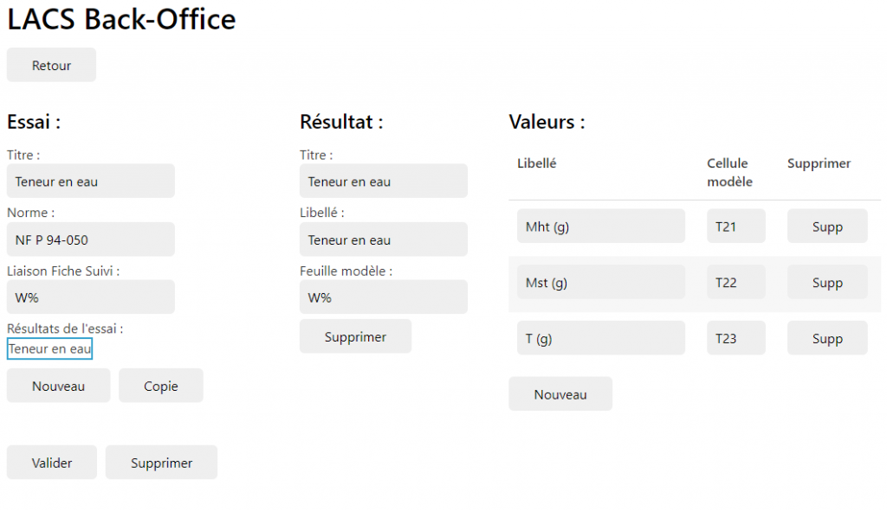Click Supprimer under the Résultat section
887x511 pixels.
click(x=355, y=336)
